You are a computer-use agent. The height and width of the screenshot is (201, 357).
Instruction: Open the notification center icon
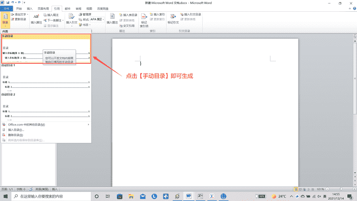tap(350, 196)
